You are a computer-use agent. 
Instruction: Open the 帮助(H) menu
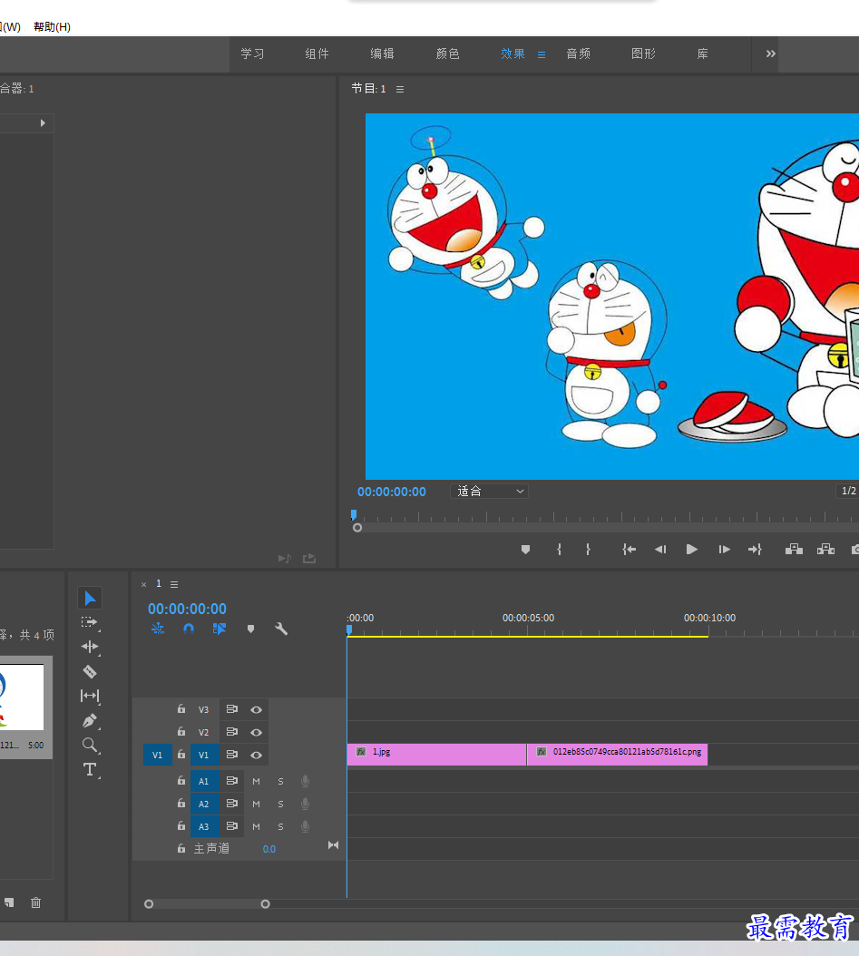(52, 27)
